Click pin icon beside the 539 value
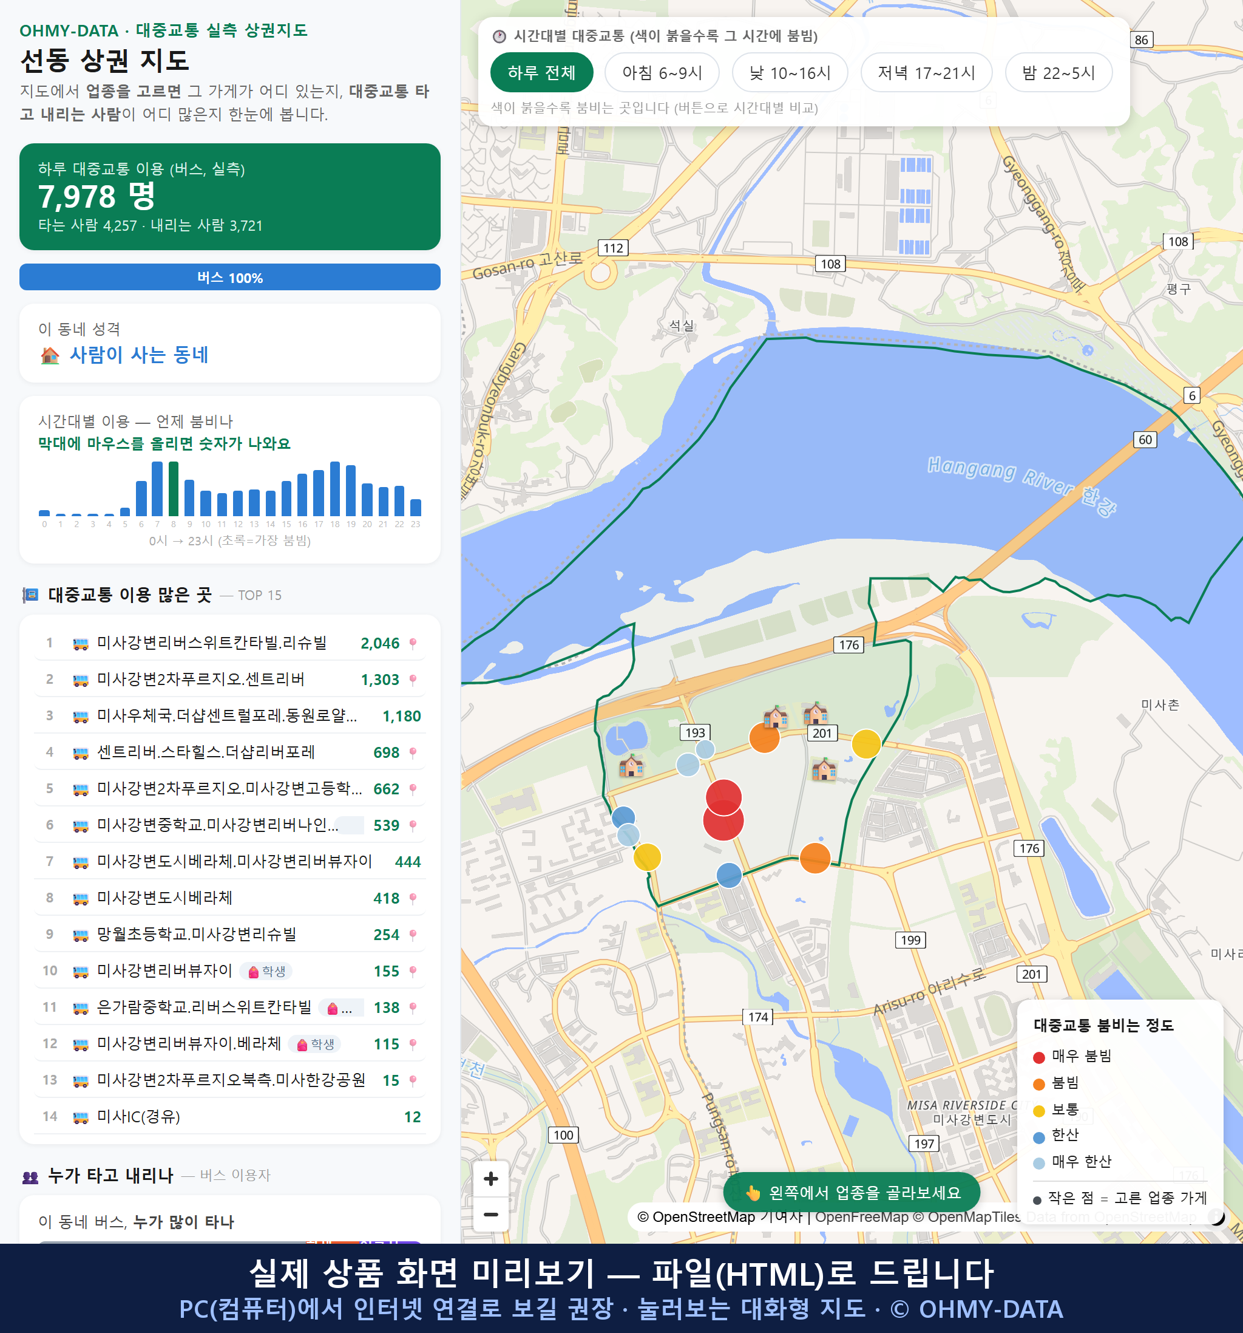Viewport: 1243px width, 1333px height. (x=413, y=825)
